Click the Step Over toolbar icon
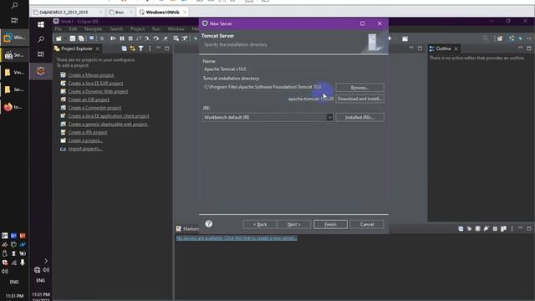 [156, 38]
